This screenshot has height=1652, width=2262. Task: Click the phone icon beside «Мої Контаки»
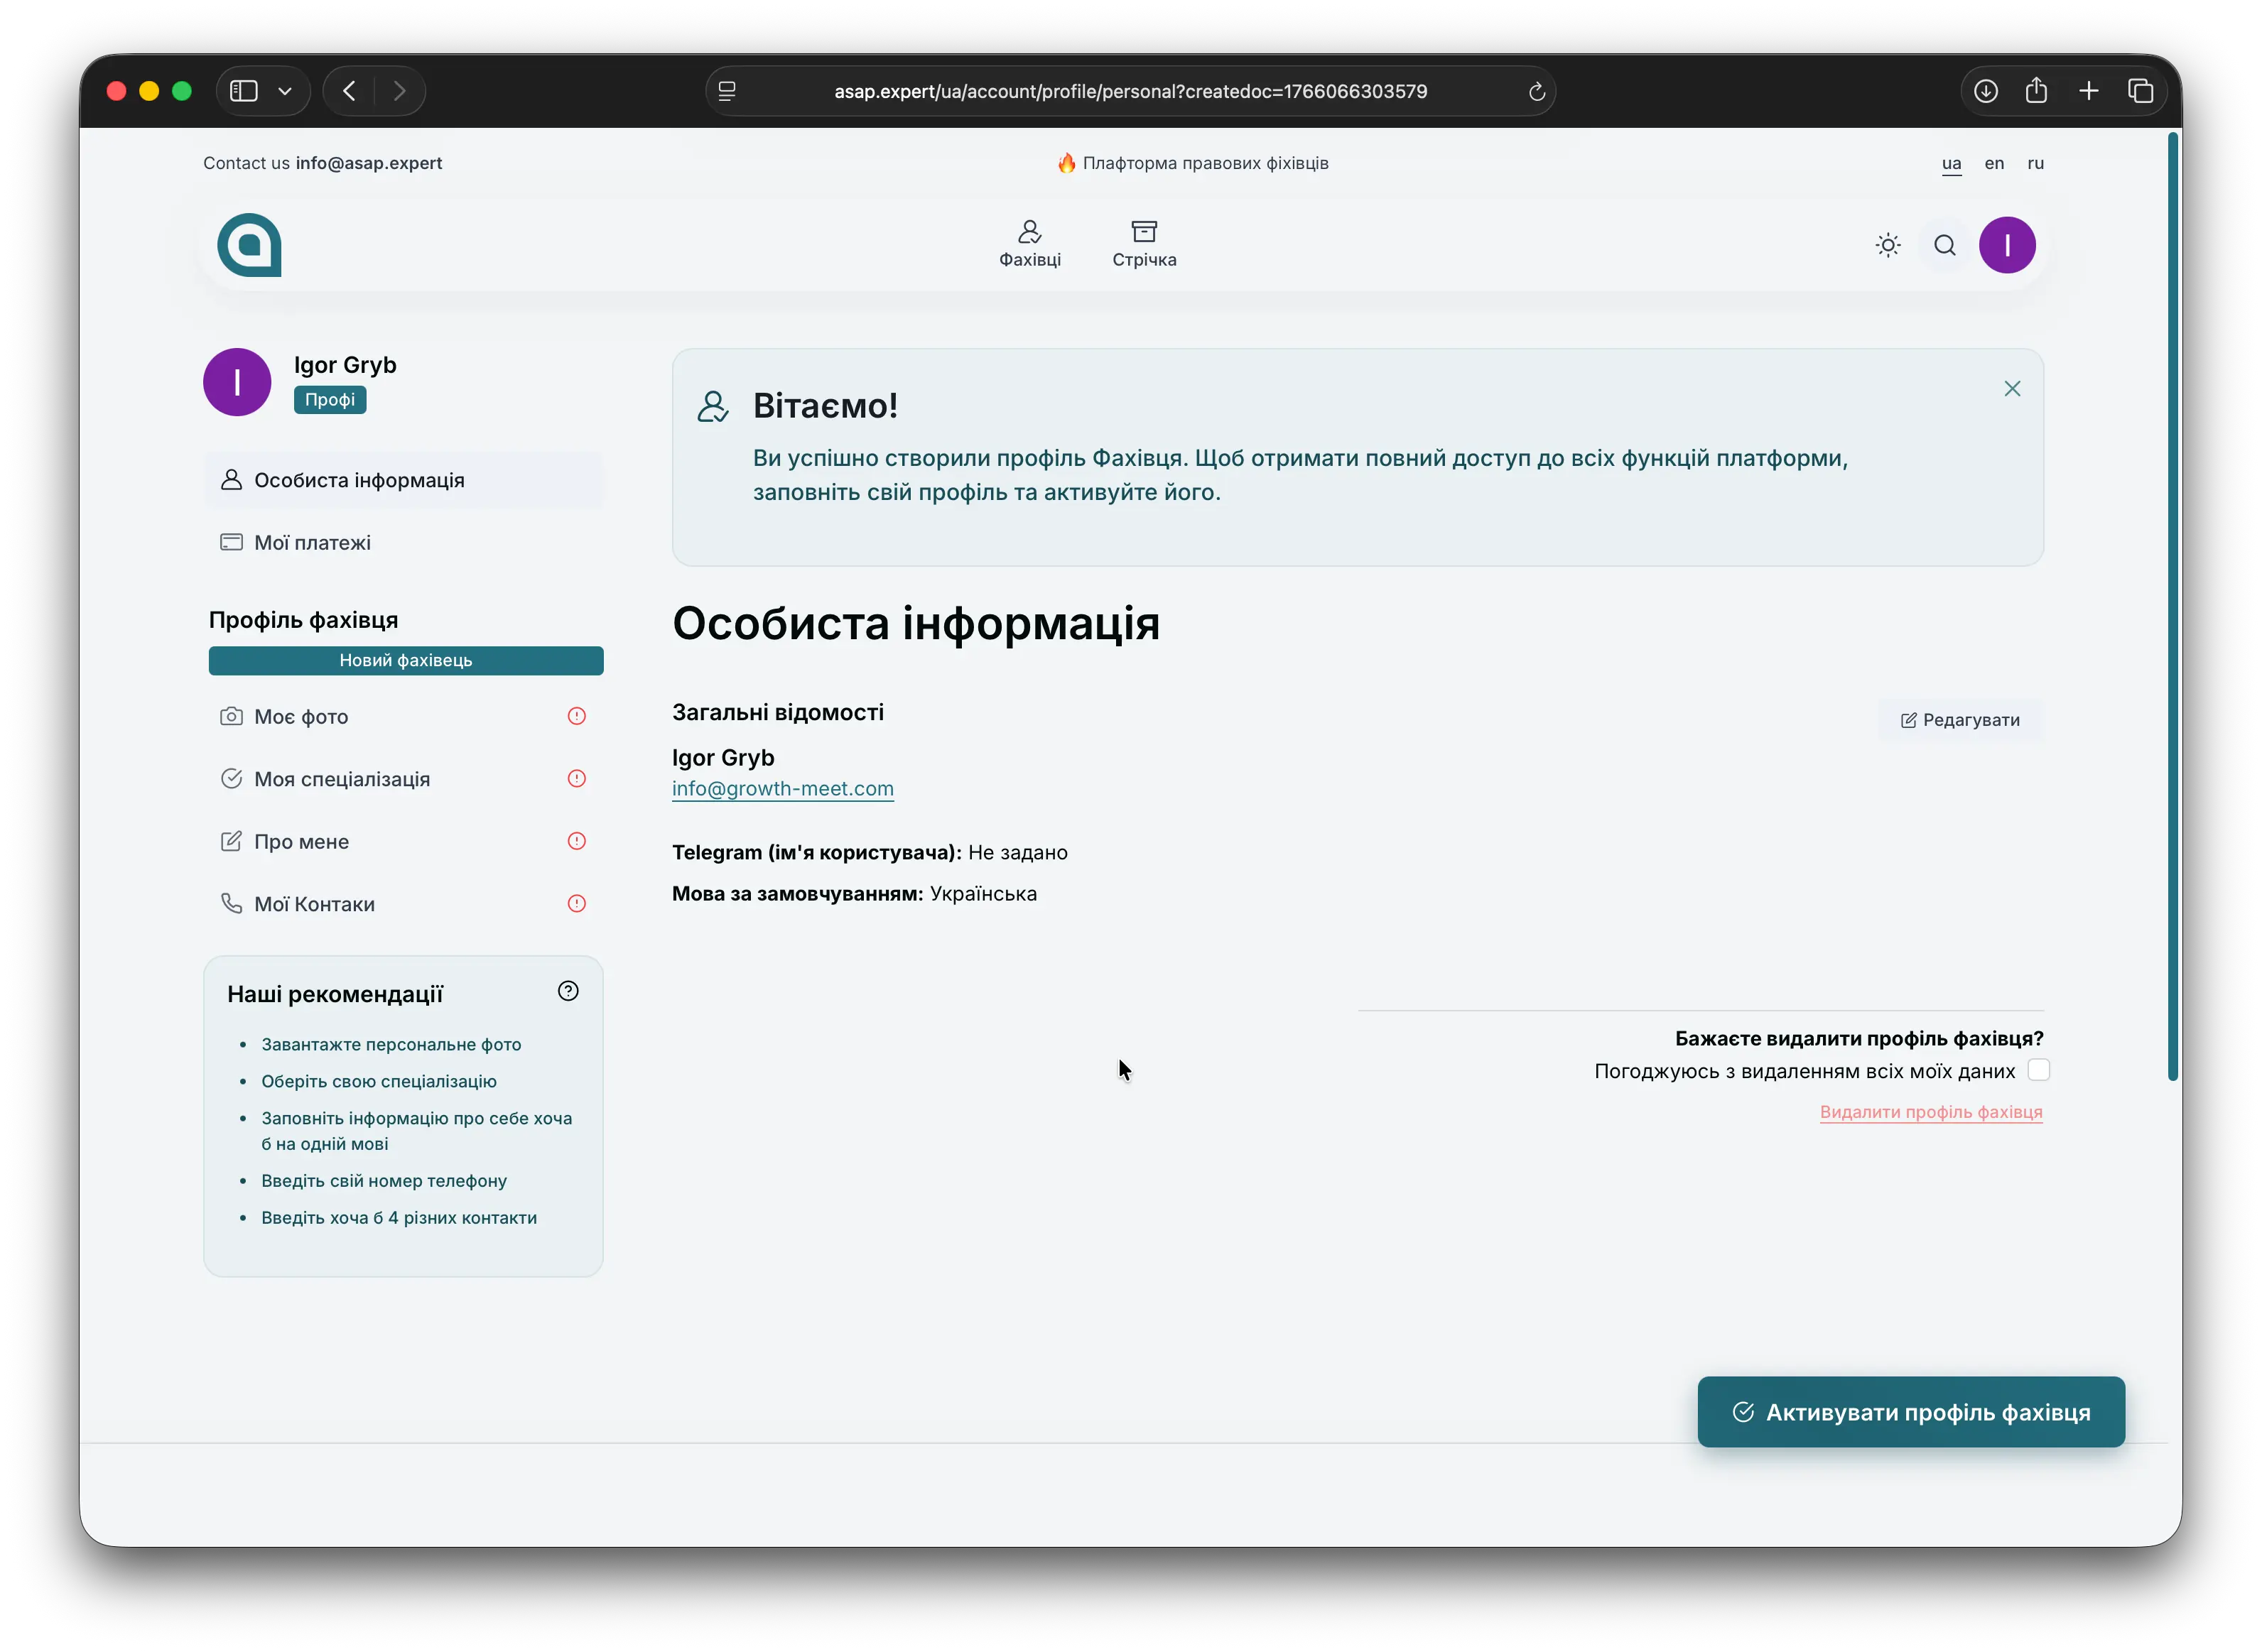pyautogui.click(x=231, y=902)
